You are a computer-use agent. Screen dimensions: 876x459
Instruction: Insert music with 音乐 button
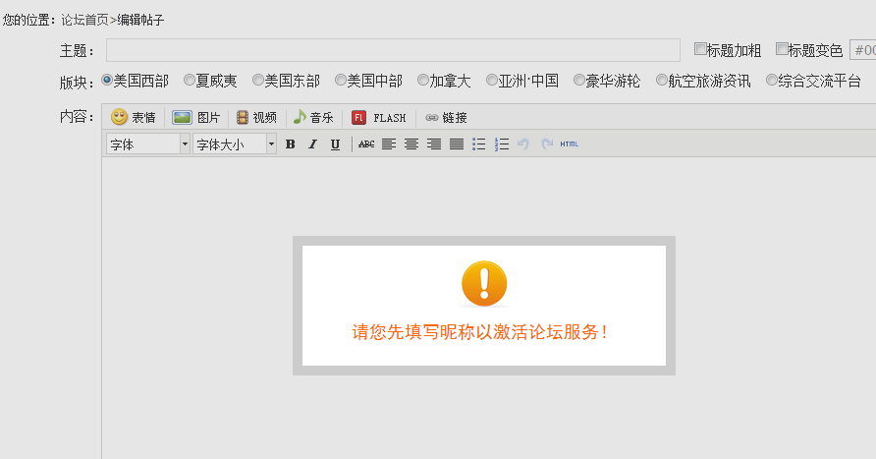coord(313,117)
